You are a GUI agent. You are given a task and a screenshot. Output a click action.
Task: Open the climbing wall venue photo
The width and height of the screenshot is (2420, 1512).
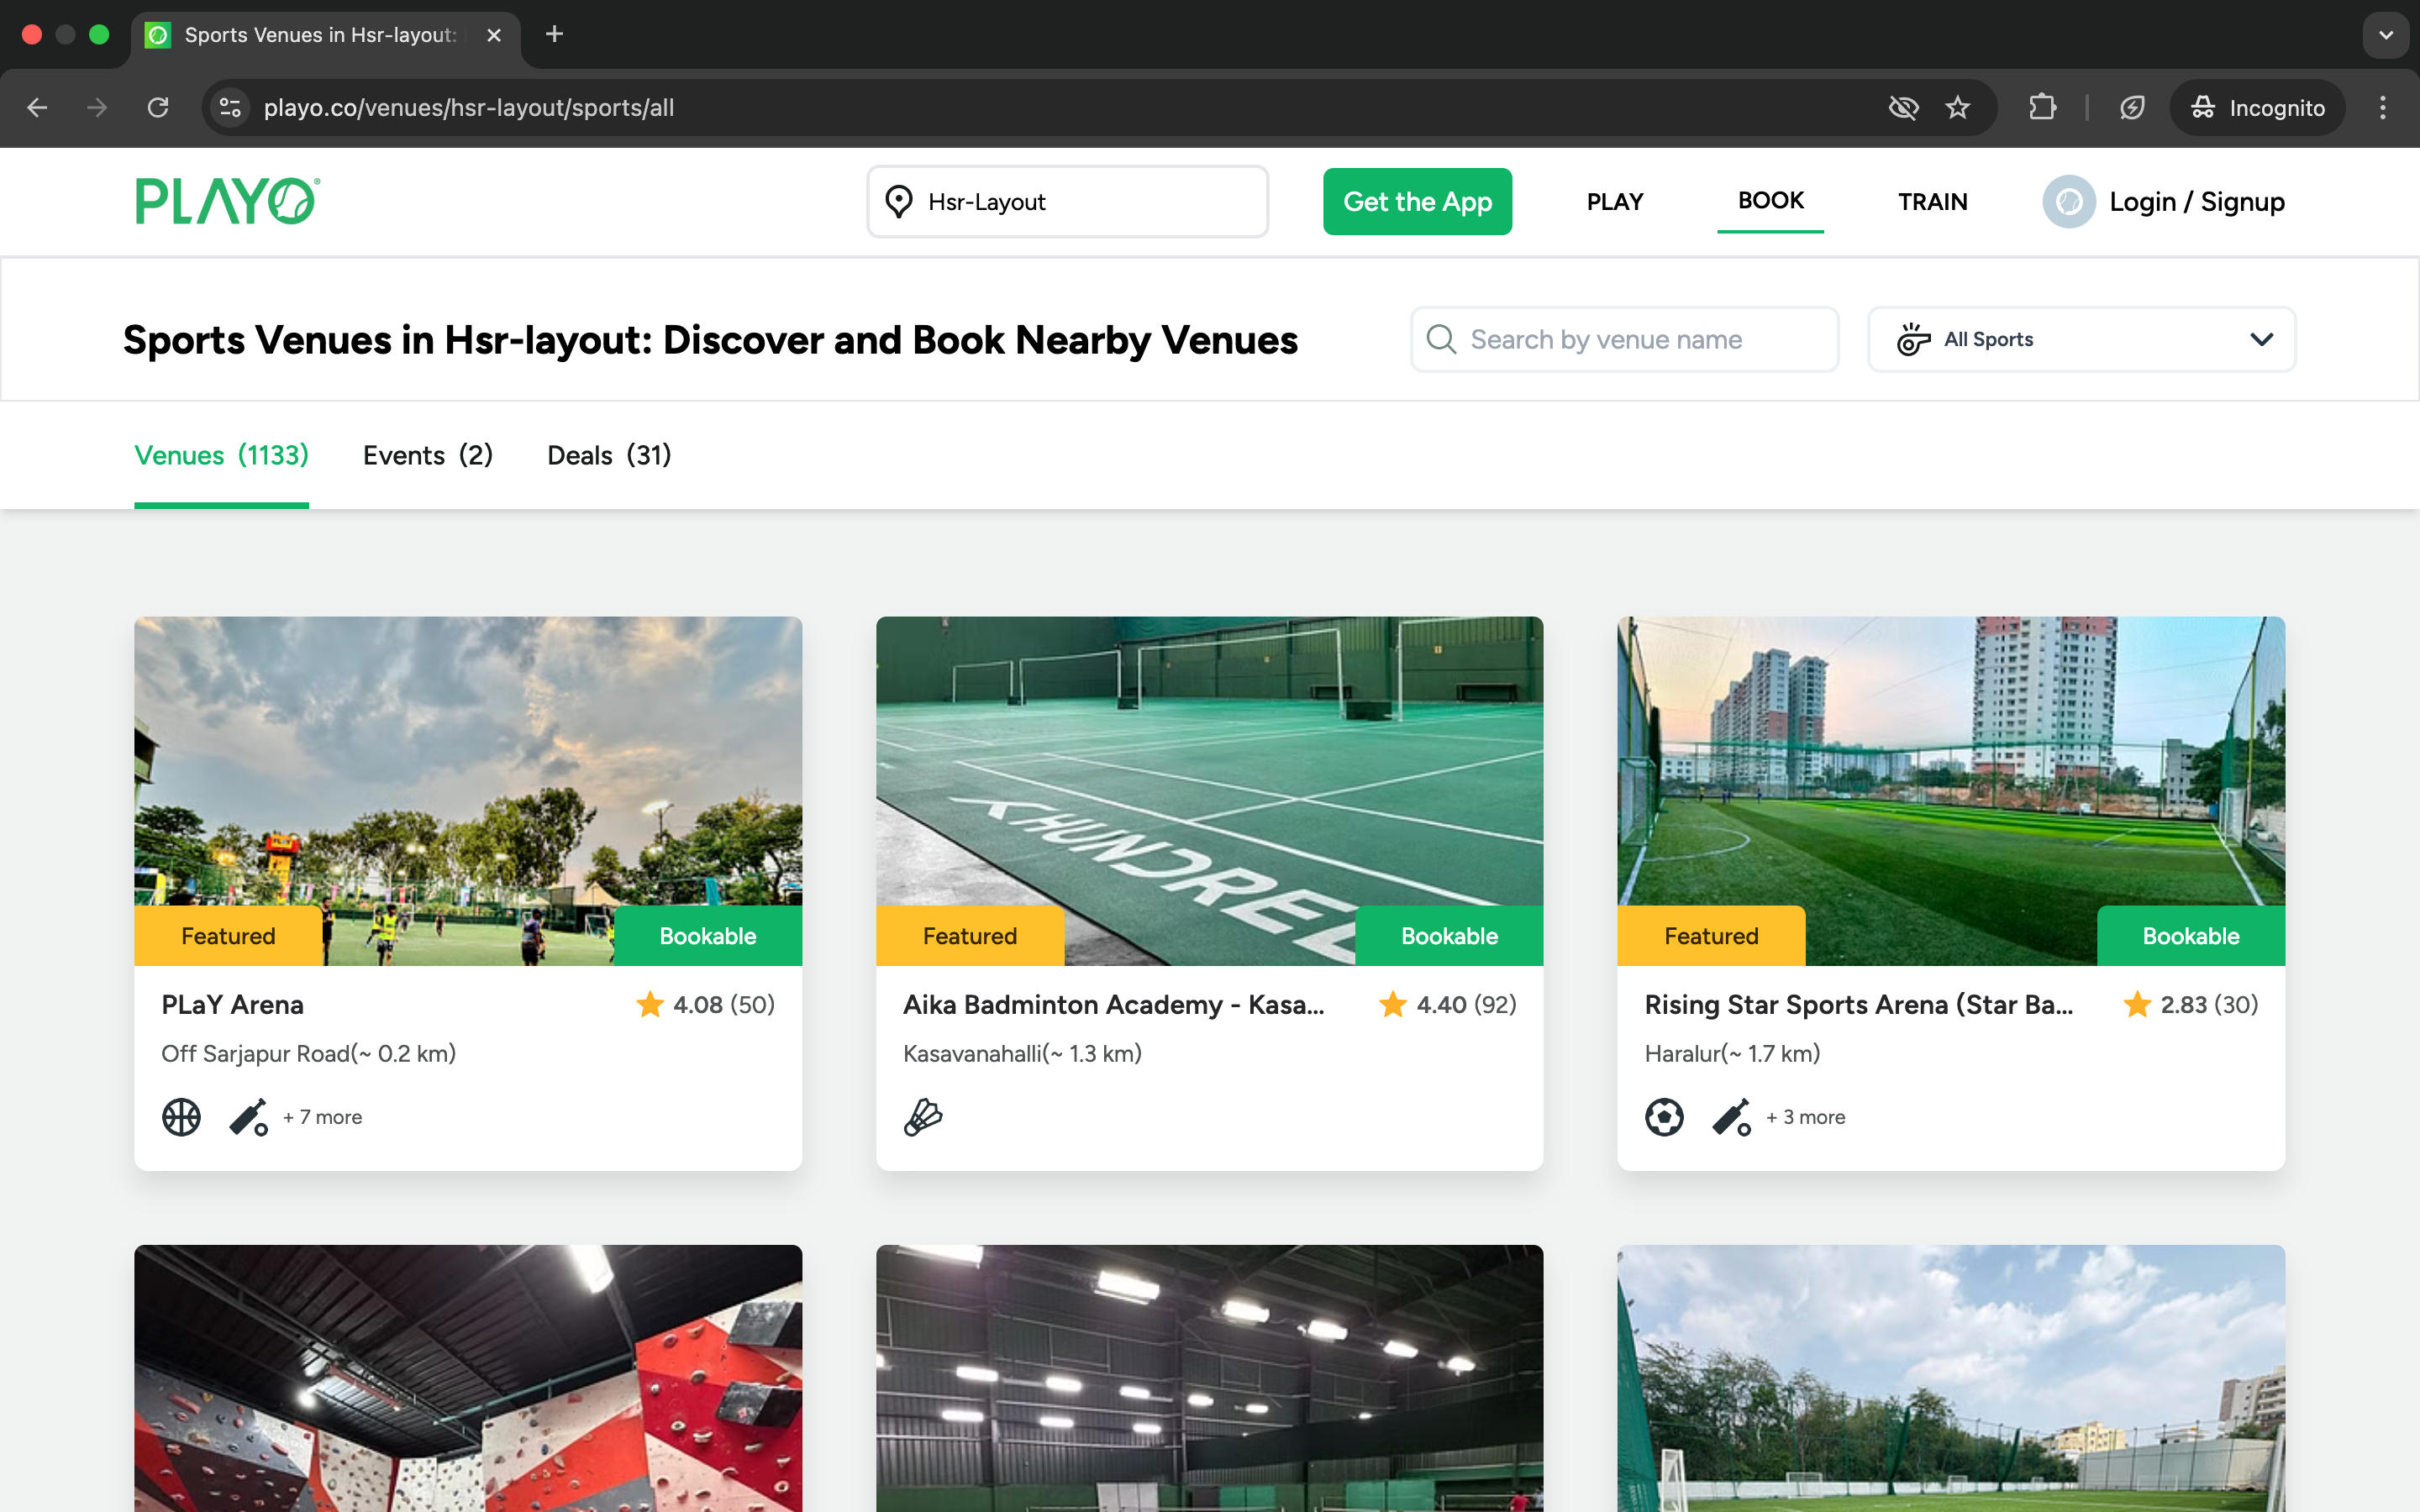468,1378
